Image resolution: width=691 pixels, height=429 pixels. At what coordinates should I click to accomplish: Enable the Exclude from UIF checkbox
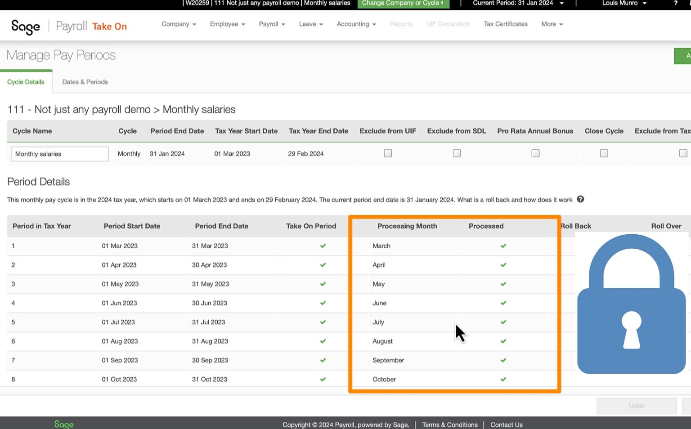[x=388, y=153]
